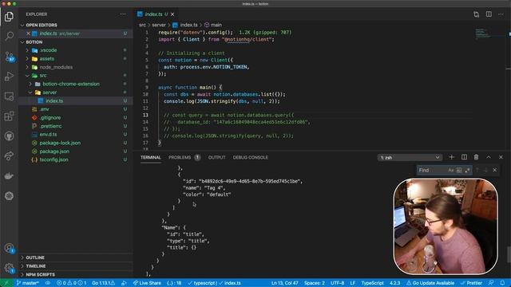This screenshot has height=287, width=511.
Task: Go to next Find match arrow
Action: tap(486, 170)
